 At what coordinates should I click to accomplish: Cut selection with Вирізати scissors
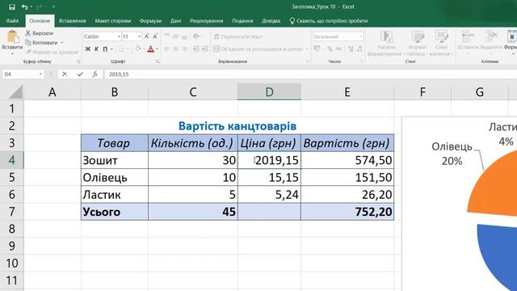coord(40,33)
